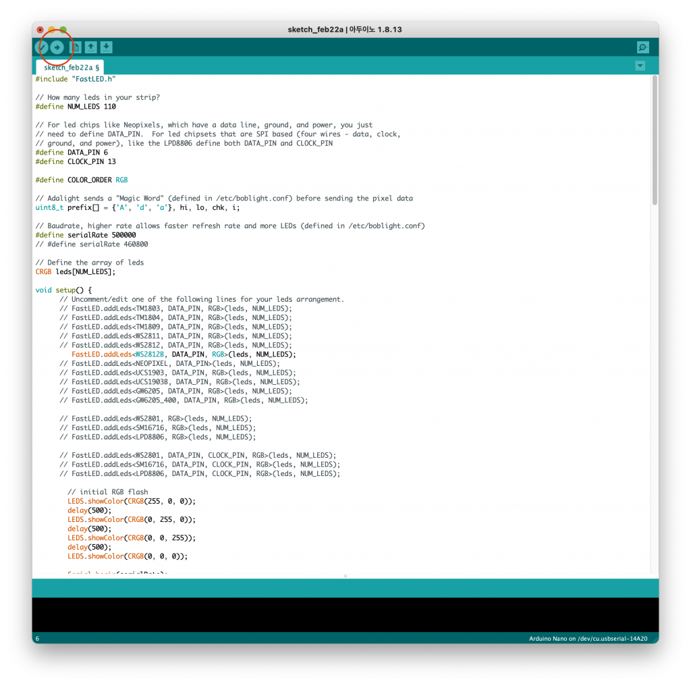Click the showColor(CRGB(0, 0, 0)) line
Viewport: 691px width, 686px height.
click(128, 556)
